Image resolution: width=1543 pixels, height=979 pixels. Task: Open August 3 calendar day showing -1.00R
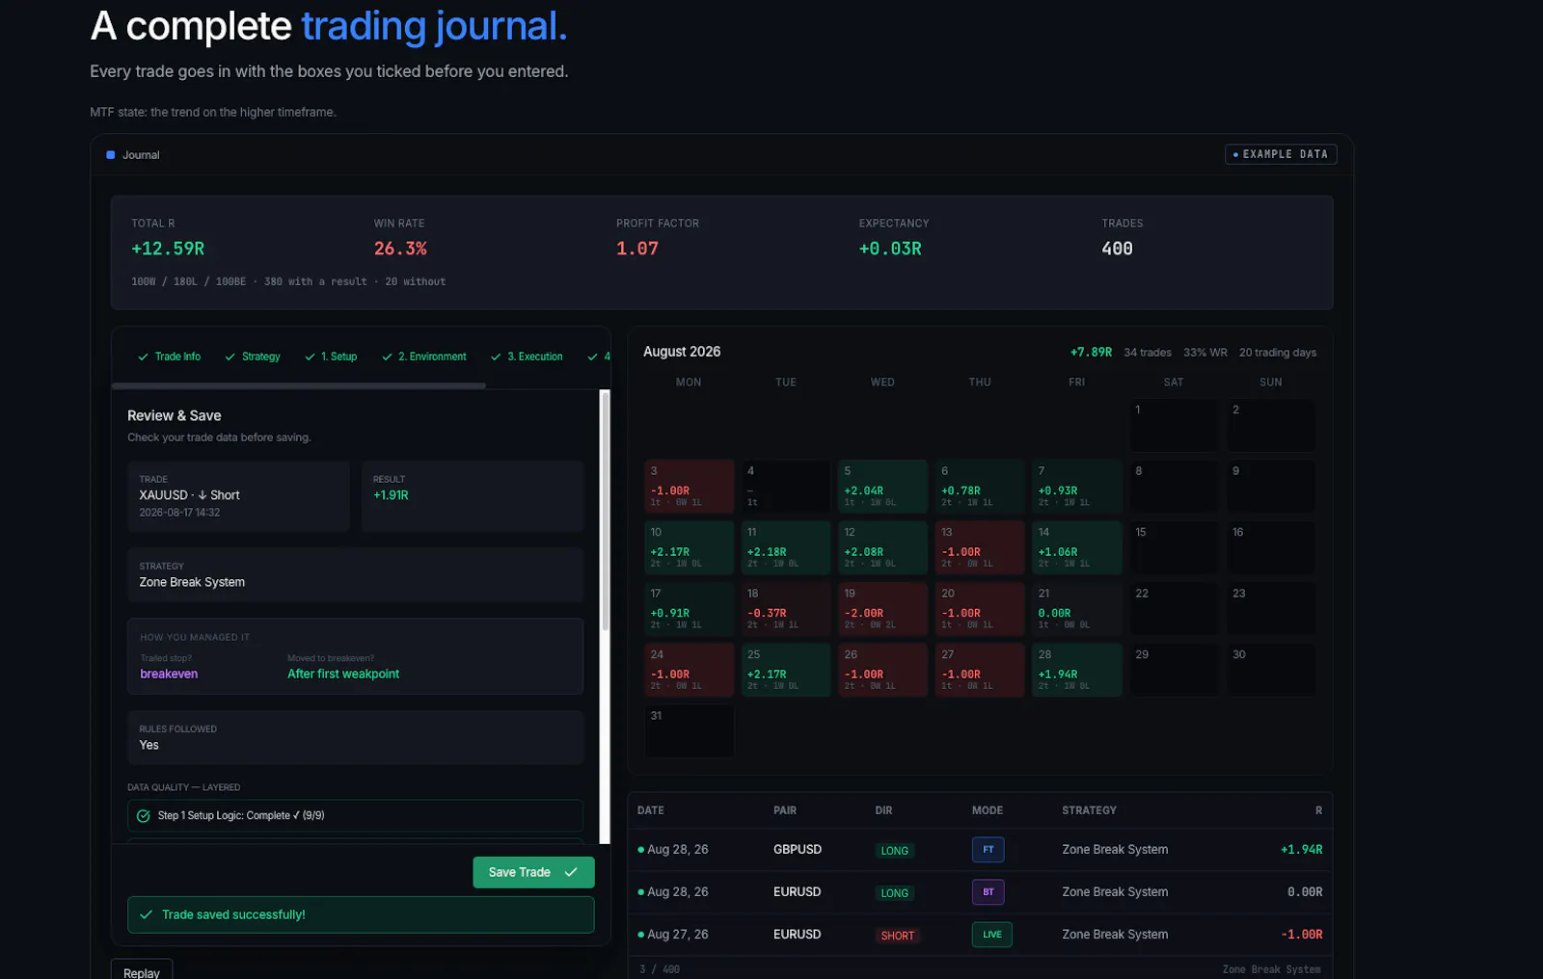click(x=690, y=486)
